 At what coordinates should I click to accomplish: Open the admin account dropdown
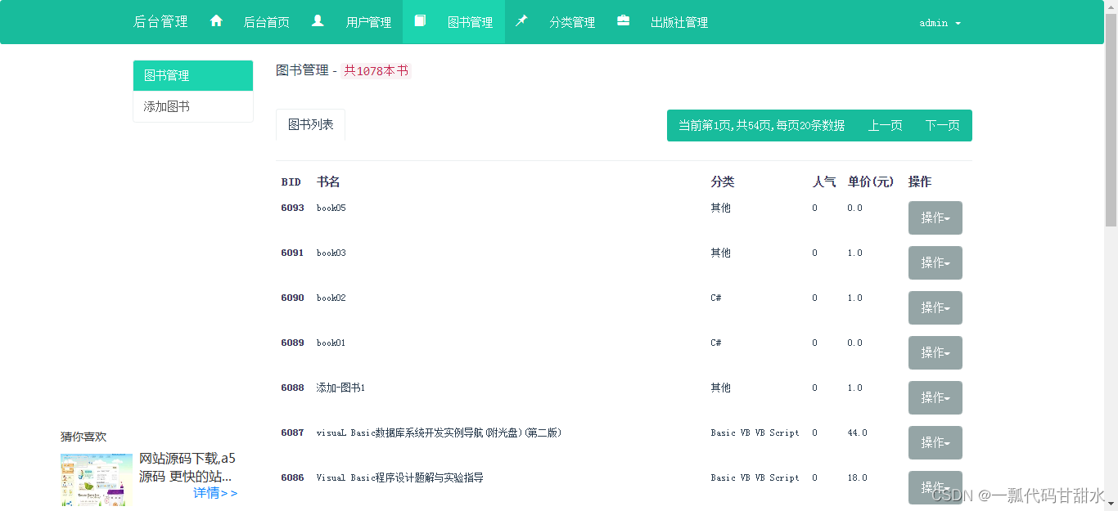point(939,23)
